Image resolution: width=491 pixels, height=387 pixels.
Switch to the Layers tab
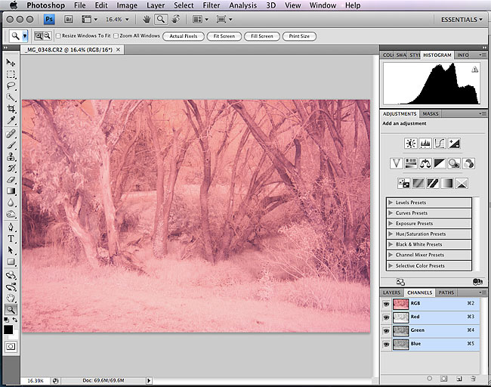coord(391,293)
